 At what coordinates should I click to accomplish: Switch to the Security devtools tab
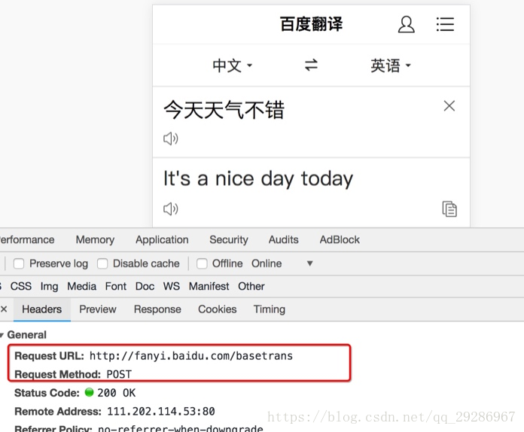click(229, 239)
